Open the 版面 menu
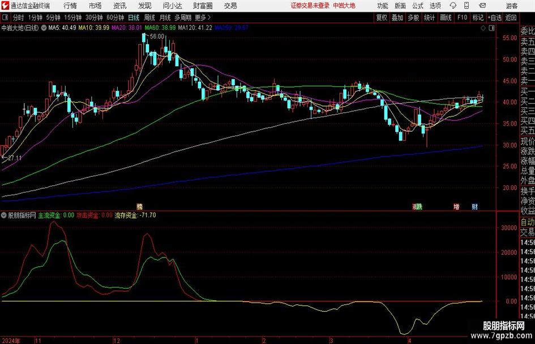 tap(400, 6)
